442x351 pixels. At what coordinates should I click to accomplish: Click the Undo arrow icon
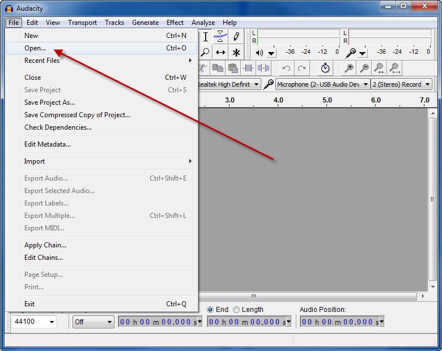pyautogui.click(x=286, y=68)
